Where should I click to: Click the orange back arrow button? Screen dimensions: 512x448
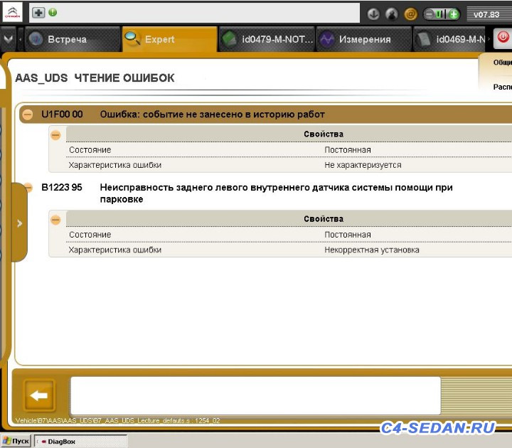tap(40, 395)
